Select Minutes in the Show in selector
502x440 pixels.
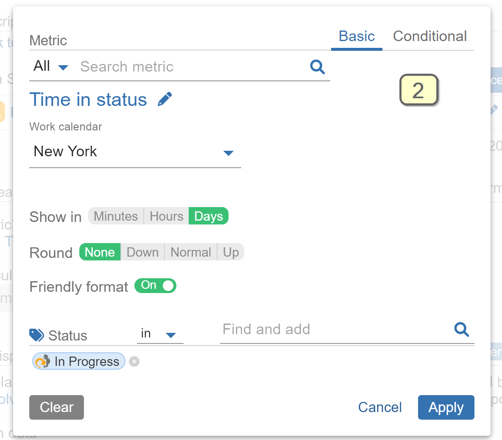tap(115, 216)
